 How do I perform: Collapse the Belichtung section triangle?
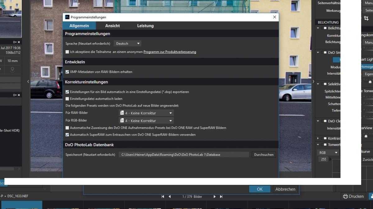tap(318, 28)
